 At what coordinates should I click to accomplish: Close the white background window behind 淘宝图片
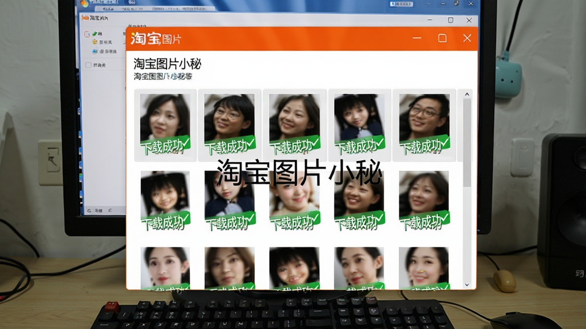pos(469,20)
